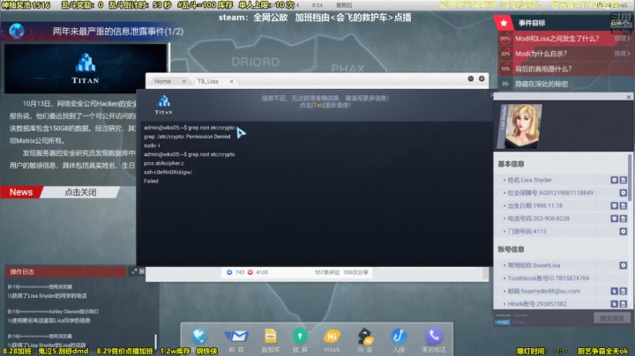The width and height of the screenshot is (635, 356).
Task: Click the 557条评论 comments count
Action: coord(327,272)
